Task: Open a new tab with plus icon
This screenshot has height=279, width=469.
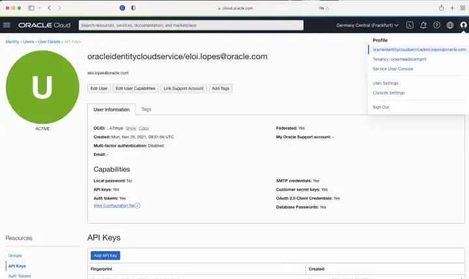Action: (452, 8)
